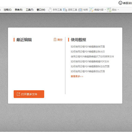This screenshot has width=132, height=132.
Task: Open the 窗口(W) menu
Action: coord(41,10)
